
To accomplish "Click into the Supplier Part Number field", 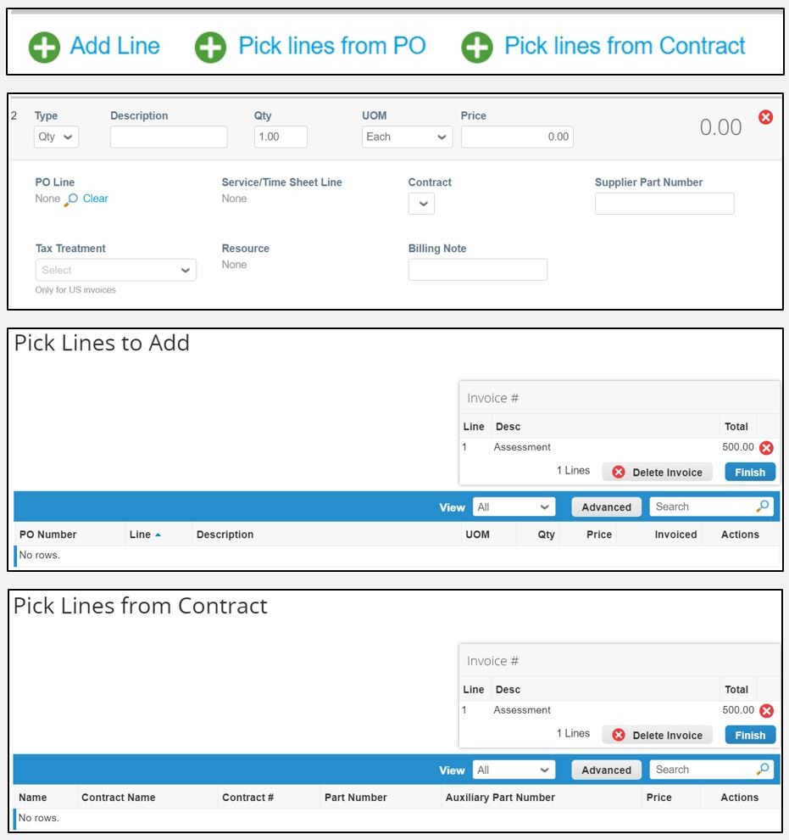I will (664, 204).
